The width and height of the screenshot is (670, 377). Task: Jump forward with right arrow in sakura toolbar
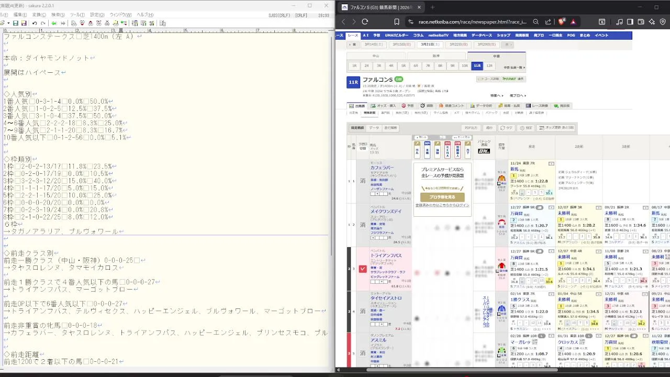point(63,24)
